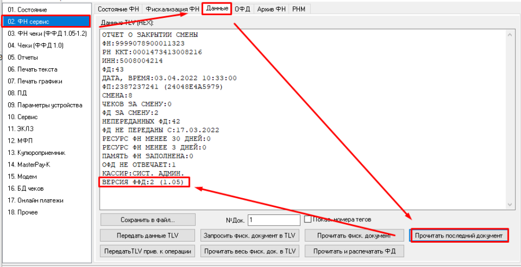Enable the 'Показ. номера тегов' checkbox
521x267 pixels.
tap(308, 220)
